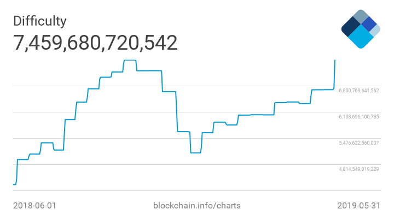The image size is (394, 221).
Task: Click the 4,814,549,019,229 axis label
Action: coord(359,169)
